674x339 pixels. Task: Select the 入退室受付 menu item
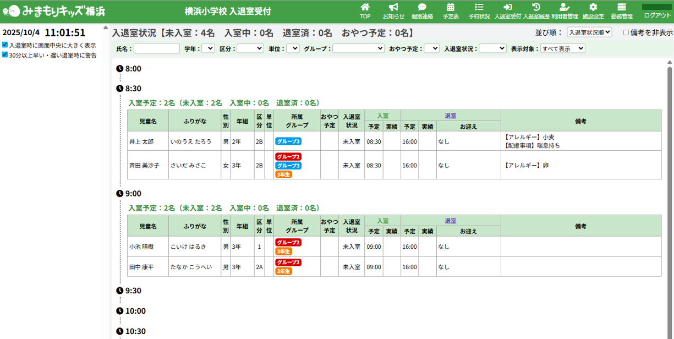(x=507, y=11)
